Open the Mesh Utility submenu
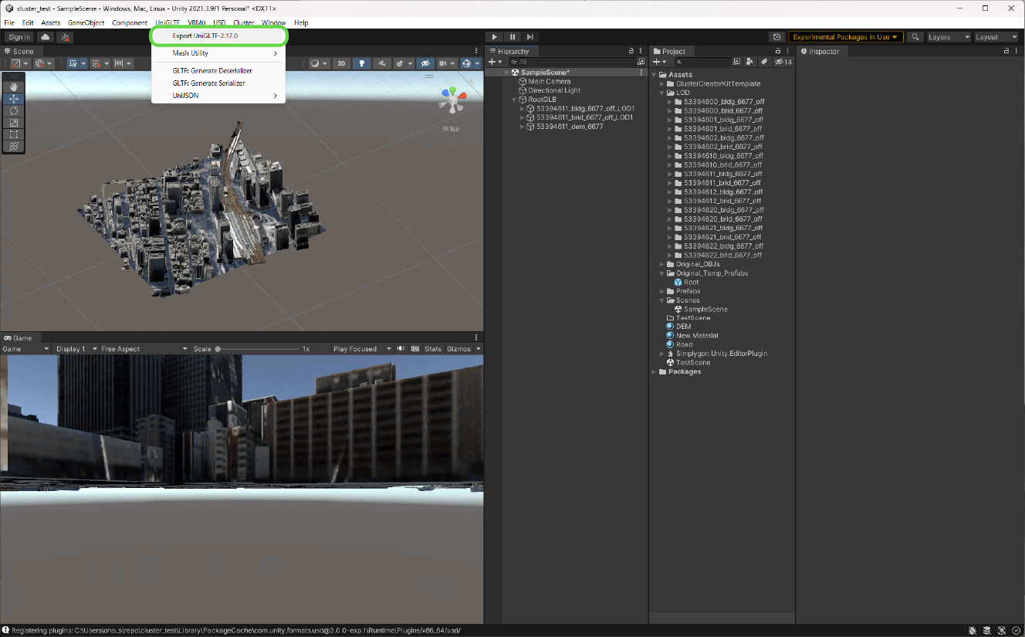The height and width of the screenshot is (637, 1025). click(219, 53)
